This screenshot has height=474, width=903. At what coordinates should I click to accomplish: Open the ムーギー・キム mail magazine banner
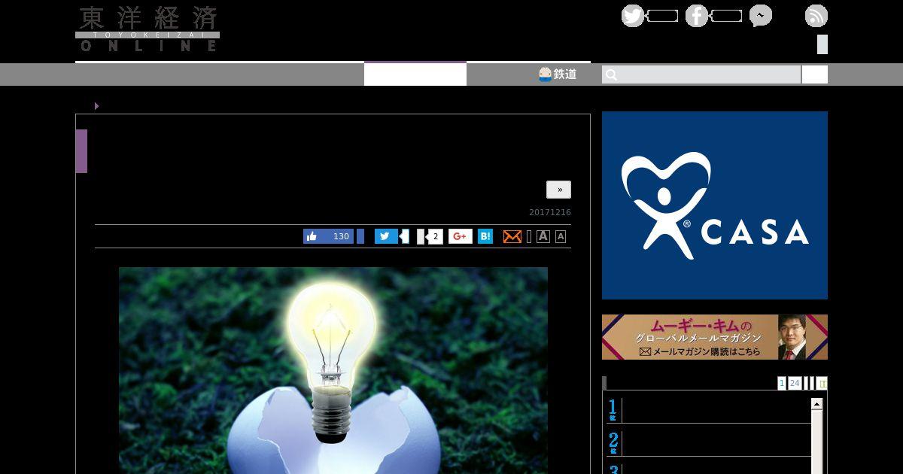715,337
